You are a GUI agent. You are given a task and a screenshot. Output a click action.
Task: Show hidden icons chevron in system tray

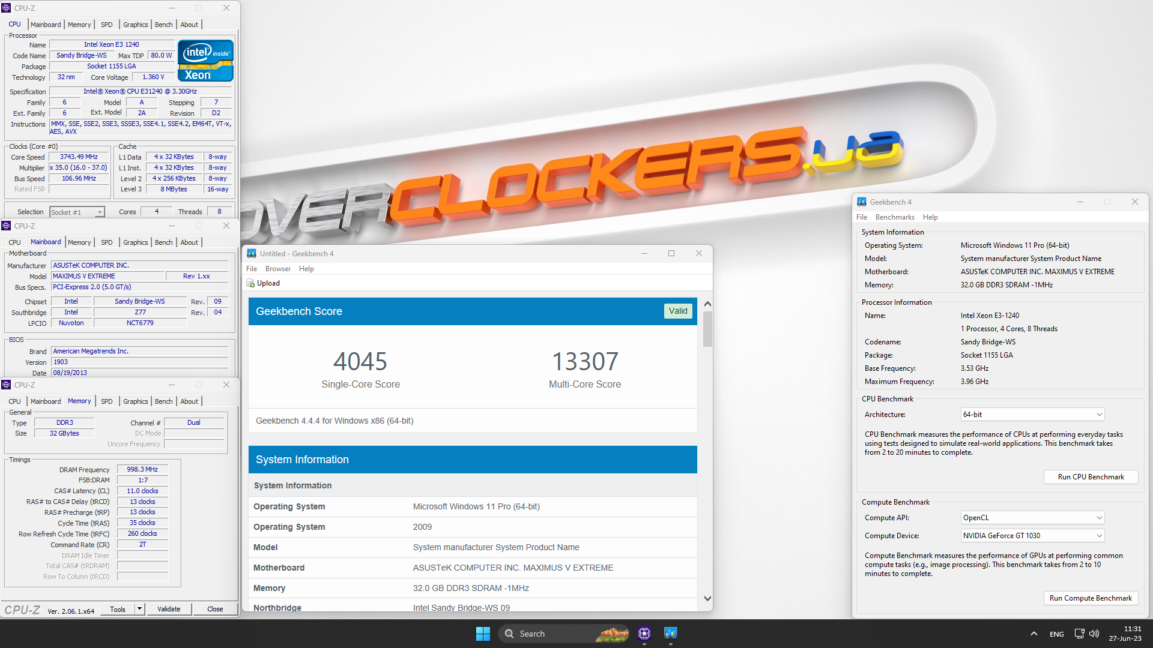coord(1034,634)
